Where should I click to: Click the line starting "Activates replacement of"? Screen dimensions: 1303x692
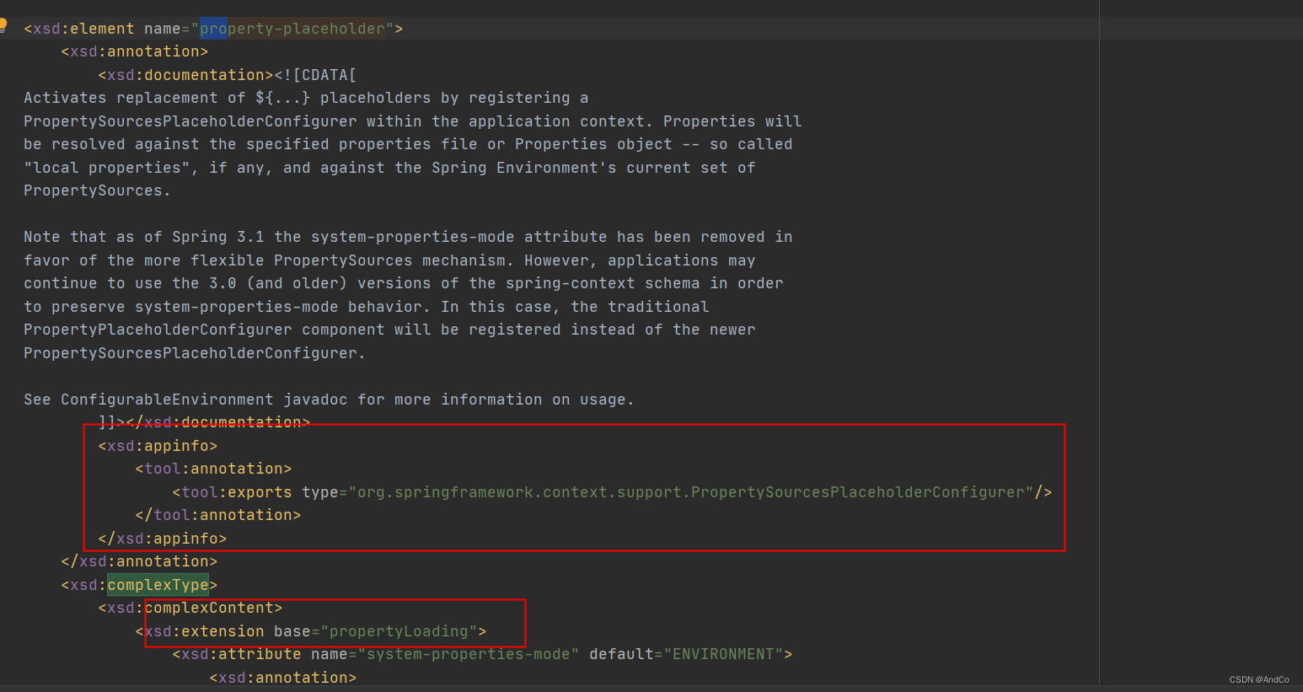[x=306, y=98]
